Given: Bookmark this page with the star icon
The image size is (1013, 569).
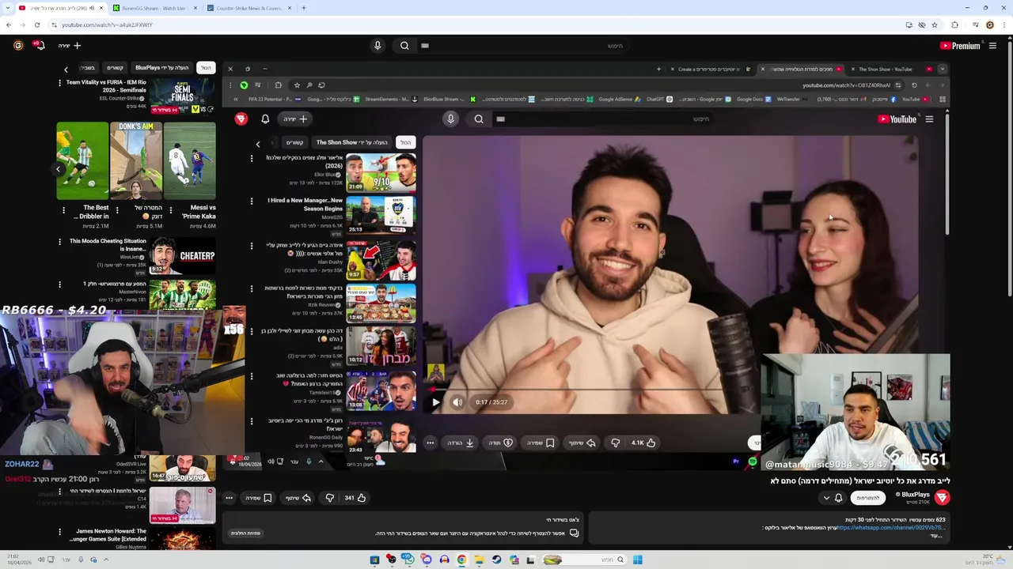Looking at the screenshot, I should [x=935, y=24].
